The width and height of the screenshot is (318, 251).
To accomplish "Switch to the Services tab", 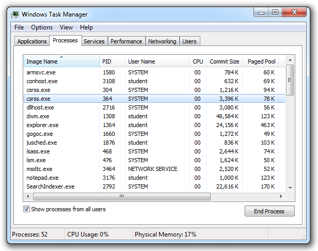I will pyautogui.click(x=94, y=41).
